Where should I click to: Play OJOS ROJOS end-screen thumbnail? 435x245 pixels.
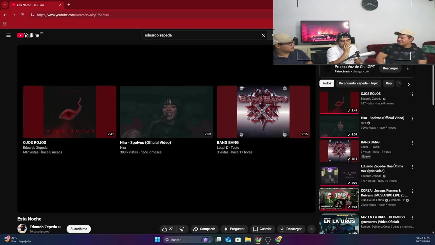coord(70,112)
